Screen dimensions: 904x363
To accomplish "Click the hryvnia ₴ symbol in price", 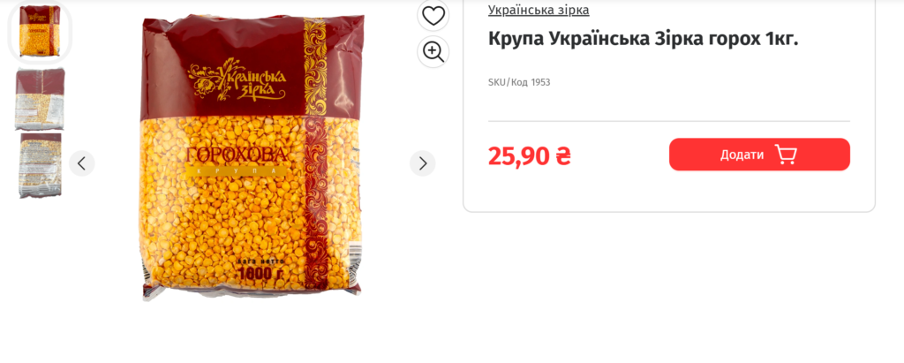I will [x=562, y=155].
